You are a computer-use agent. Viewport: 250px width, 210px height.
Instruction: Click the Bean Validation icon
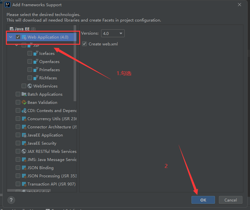point(24,102)
